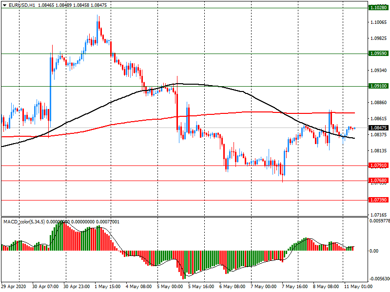Click the 7 May 00:00 time label
Viewport: 390px width, 292px height.
(x=263, y=287)
